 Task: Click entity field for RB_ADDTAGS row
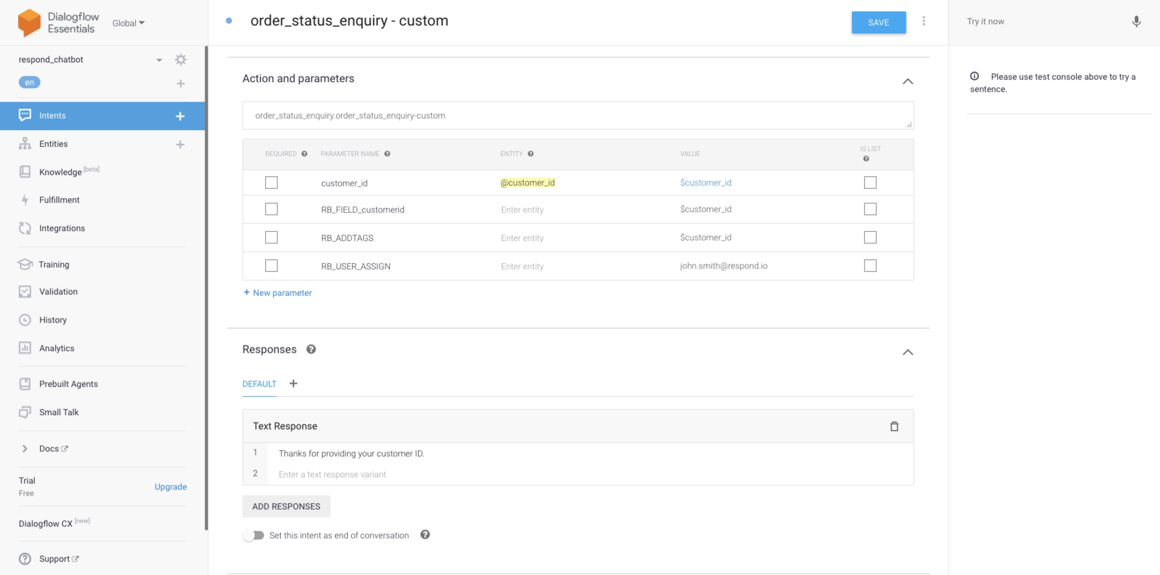click(522, 238)
